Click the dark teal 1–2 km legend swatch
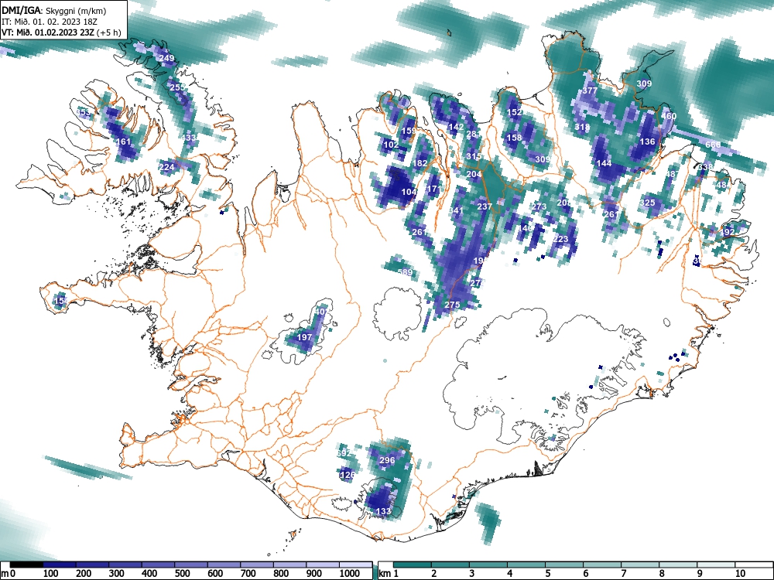 pos(413,565)
